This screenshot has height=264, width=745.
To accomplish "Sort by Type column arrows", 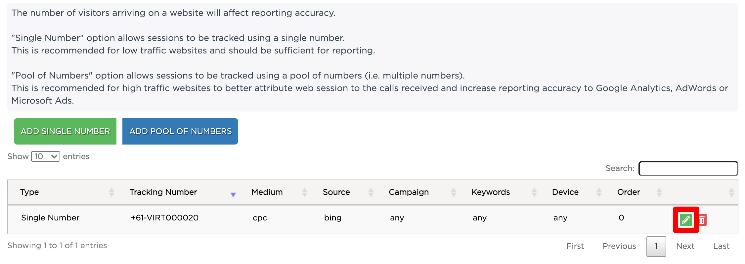I will tap(111, 192).
